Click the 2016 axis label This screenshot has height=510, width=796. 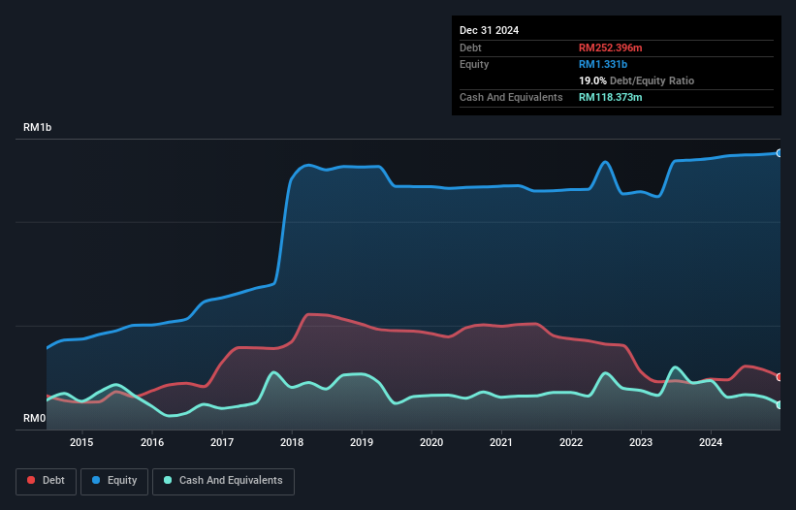point(152,442)
